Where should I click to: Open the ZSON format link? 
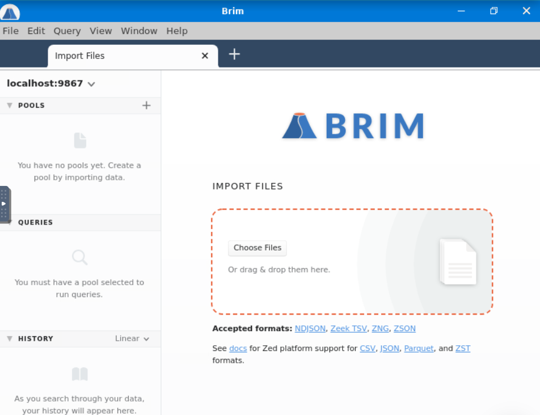[x=404, y=329]
